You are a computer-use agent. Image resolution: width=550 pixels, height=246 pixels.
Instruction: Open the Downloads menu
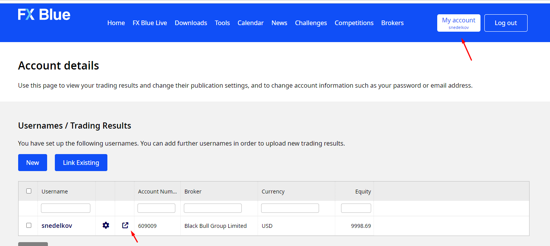tap(191, 23)
